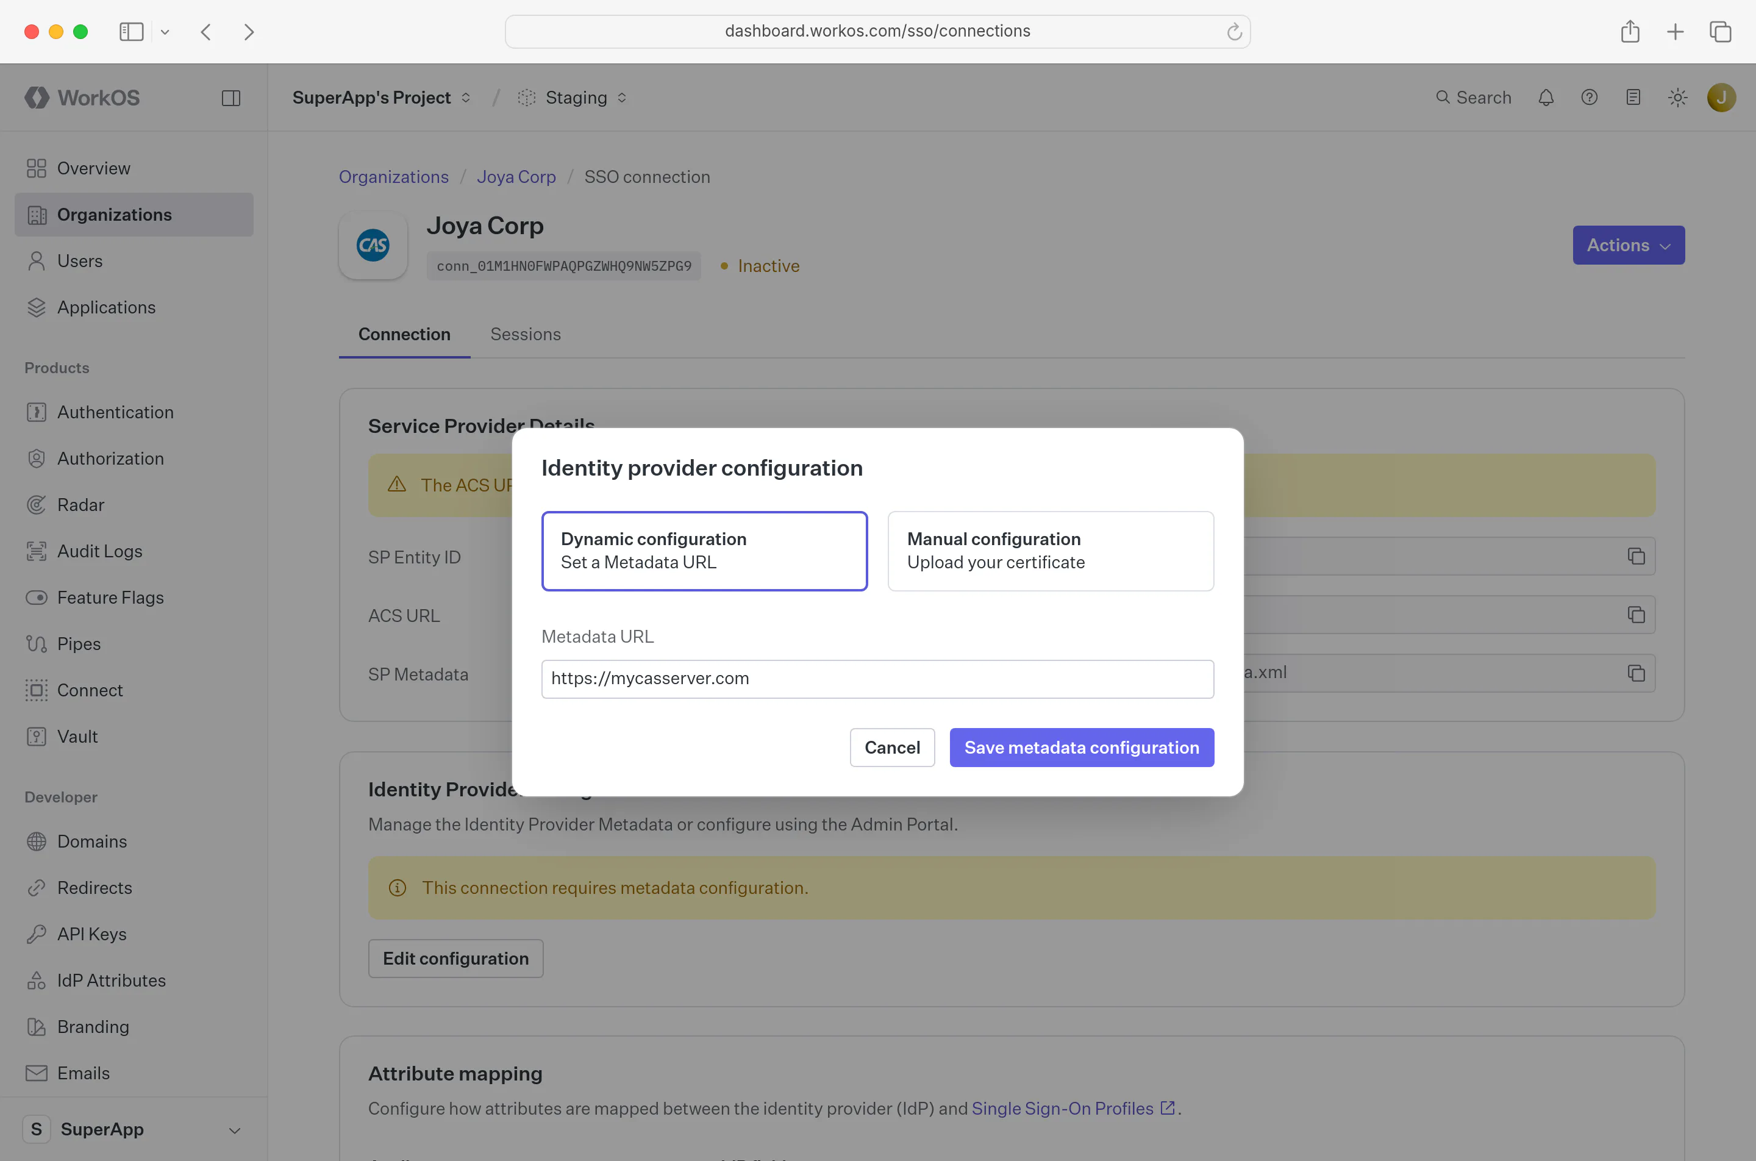This screenshot has height=1161, width=1756.
Task: Open notifications bell icon
Action: tap(1546, 98)
